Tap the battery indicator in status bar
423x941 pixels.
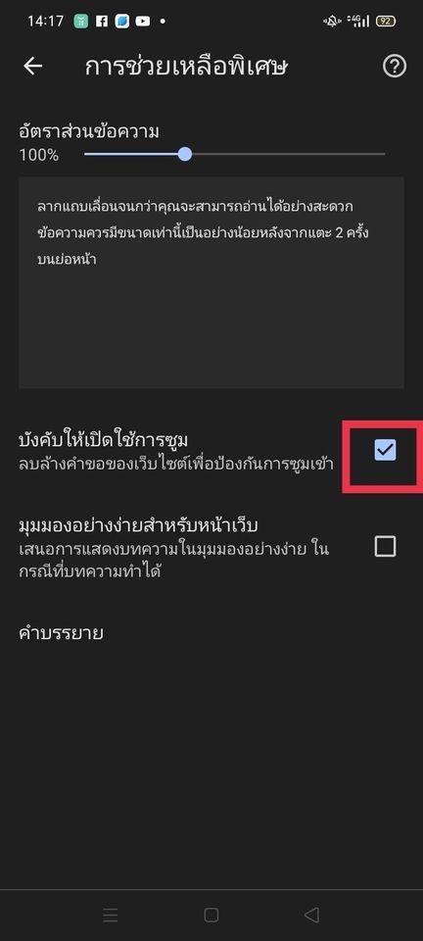[x=386, y=22]
